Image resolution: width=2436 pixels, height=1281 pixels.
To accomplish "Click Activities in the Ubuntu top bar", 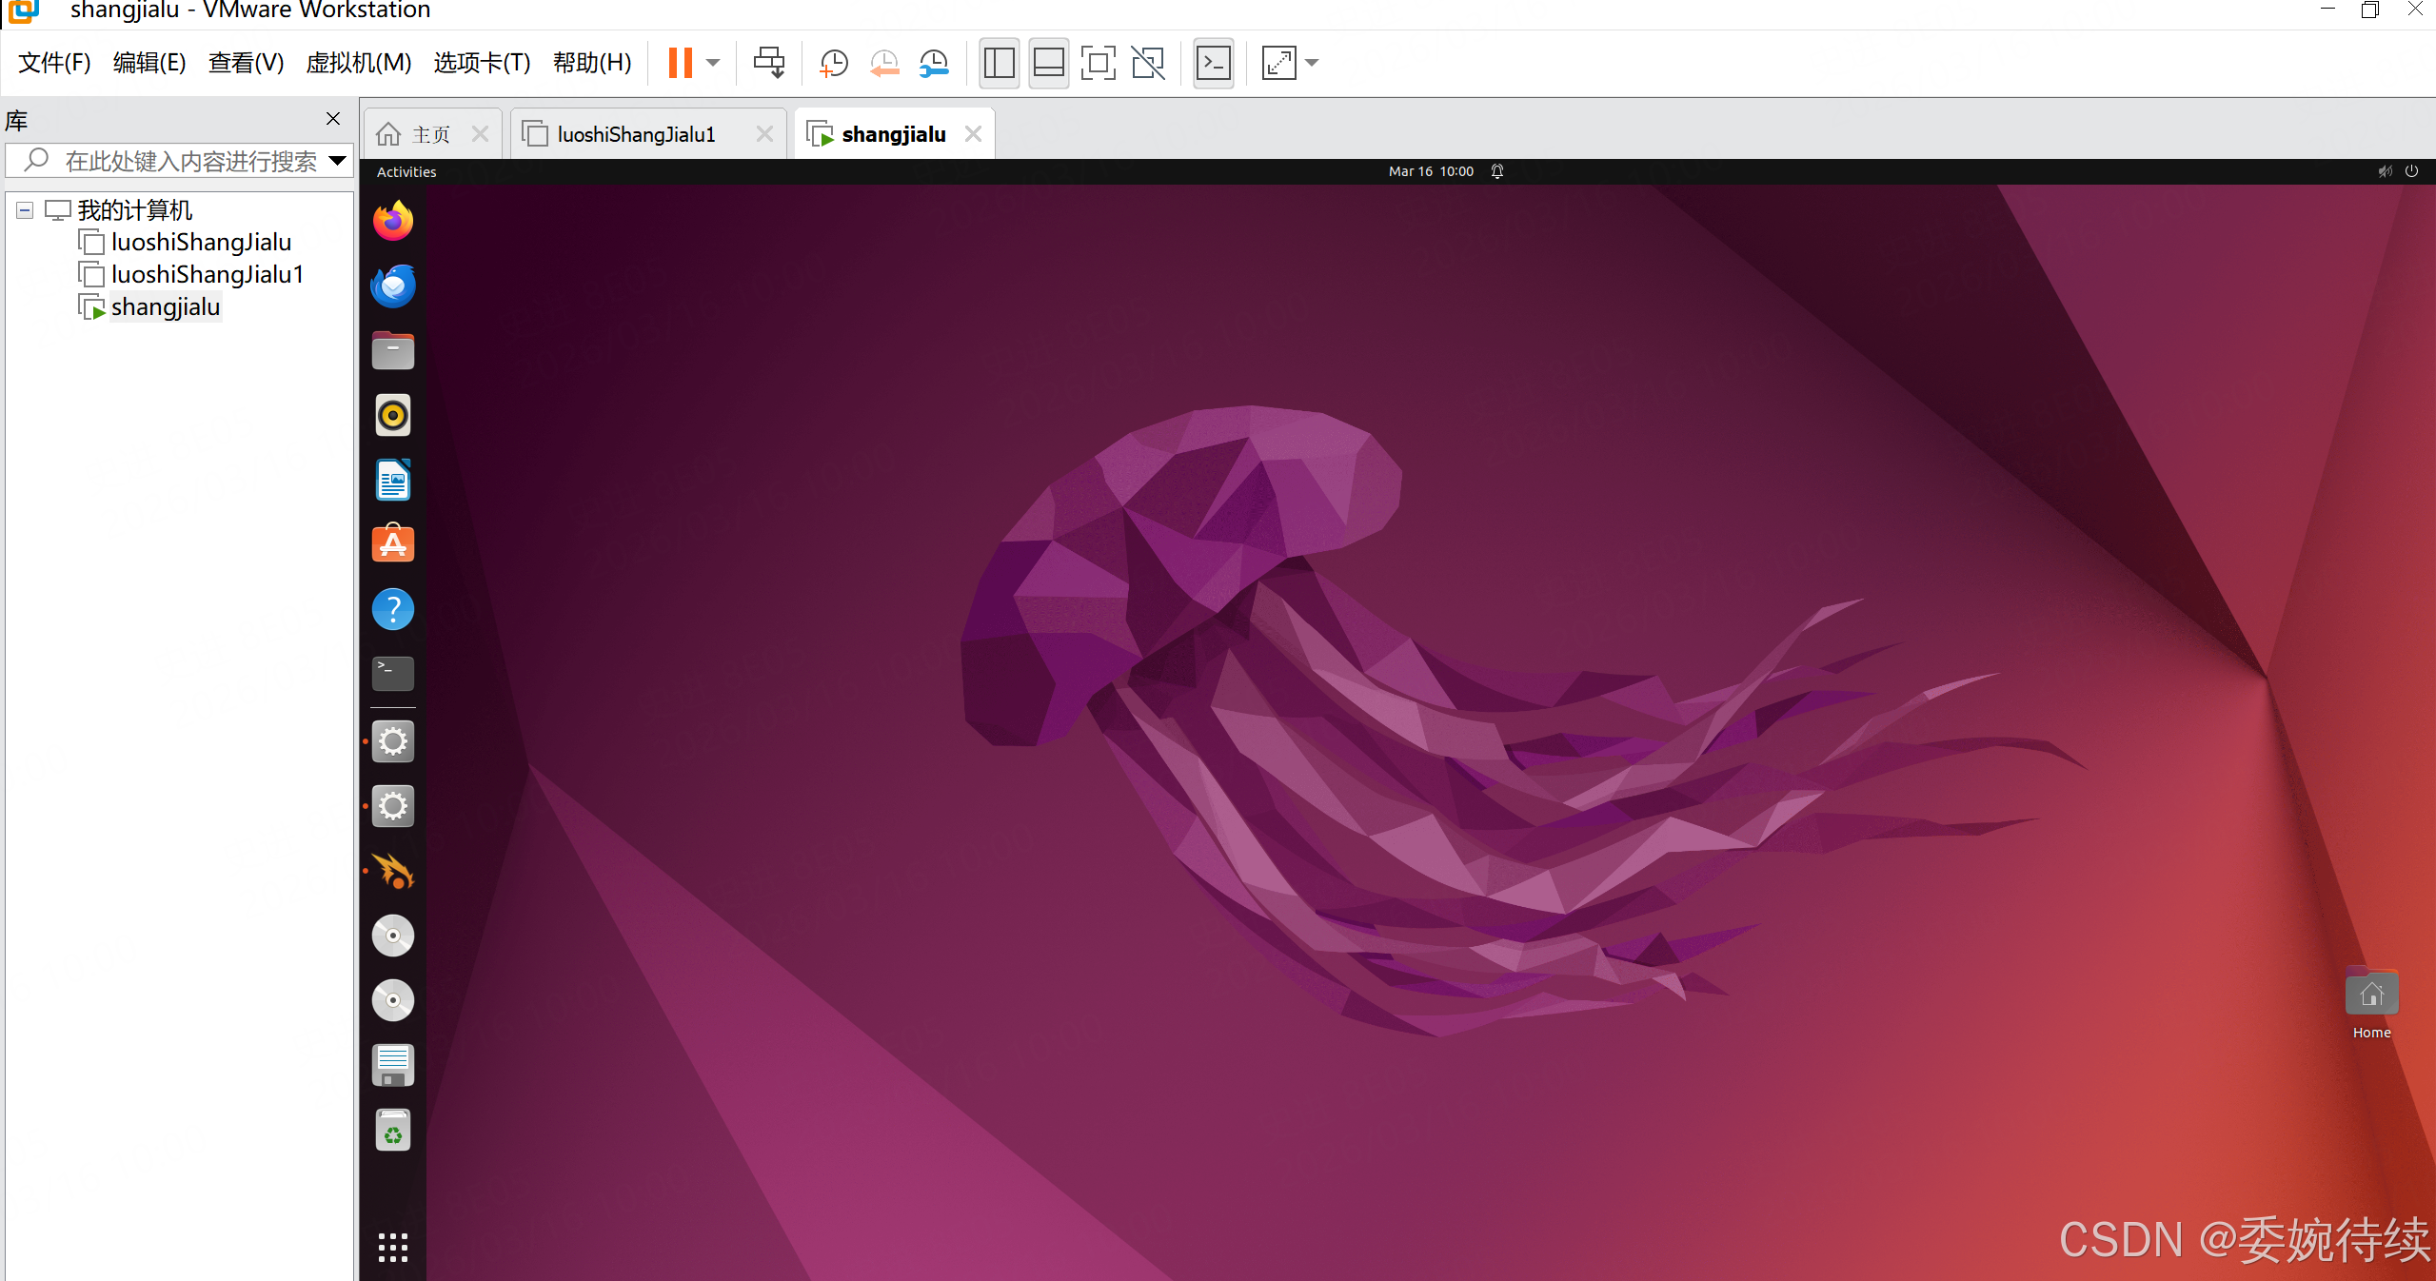I will 406,172.
